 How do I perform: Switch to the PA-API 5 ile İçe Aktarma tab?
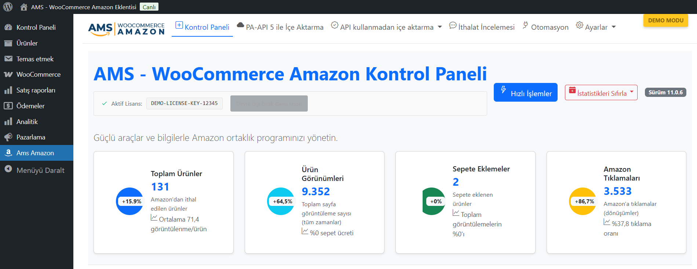coord(280,27)
